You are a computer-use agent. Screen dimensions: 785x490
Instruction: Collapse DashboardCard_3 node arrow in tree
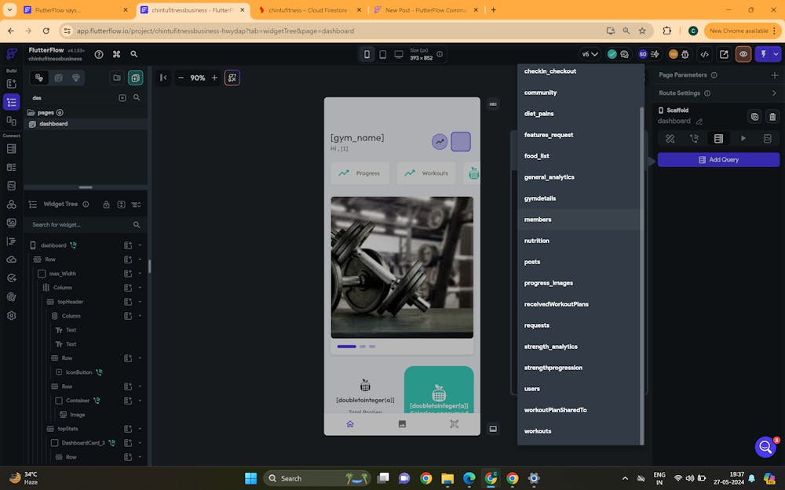140,443
